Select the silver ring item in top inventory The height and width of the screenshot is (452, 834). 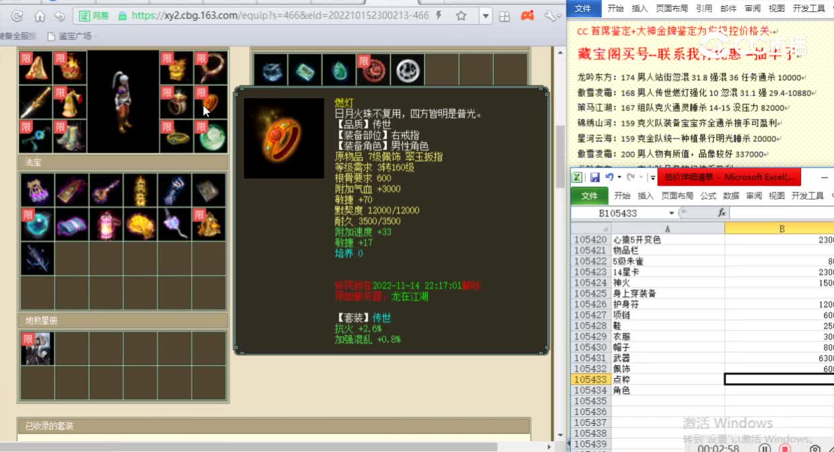point(408,70)
